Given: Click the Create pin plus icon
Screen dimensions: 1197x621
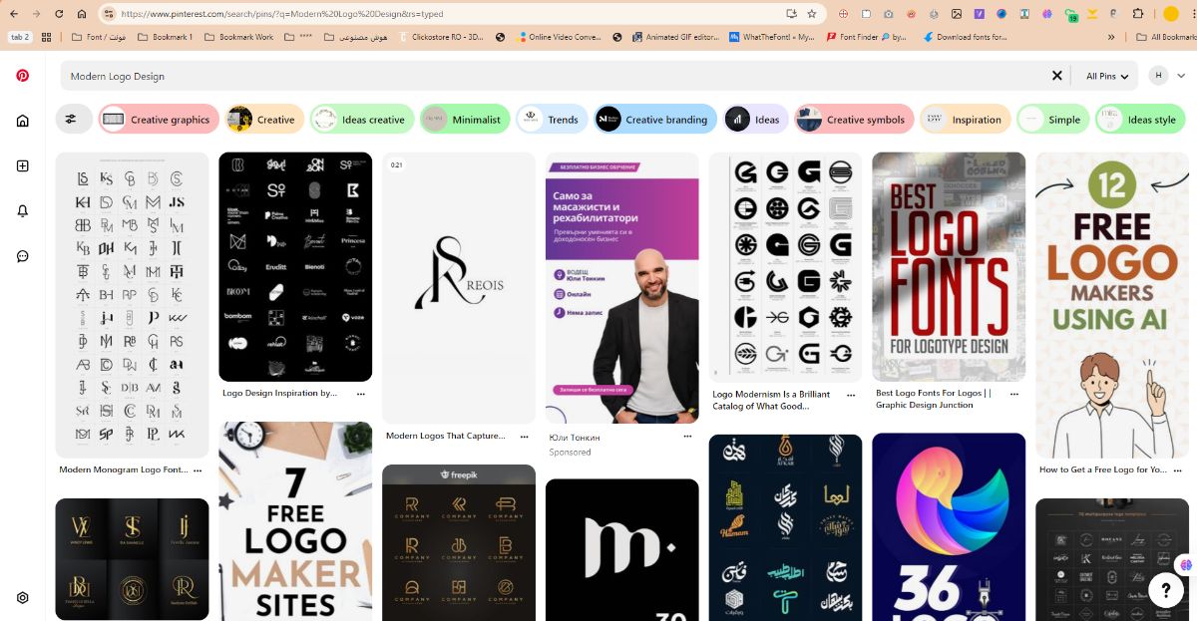Looking at the screenshot, I should 22,165.
